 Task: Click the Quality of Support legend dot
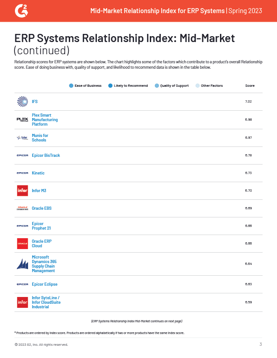point(157,85)
